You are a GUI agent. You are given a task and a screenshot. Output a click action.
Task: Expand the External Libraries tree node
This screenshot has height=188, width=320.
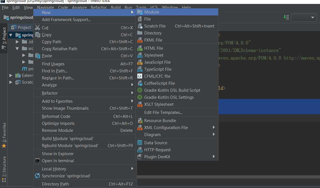pyautogui.click(x=11, y=75)
